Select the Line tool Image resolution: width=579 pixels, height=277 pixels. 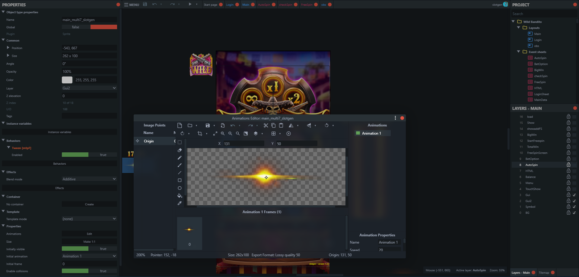180,173
